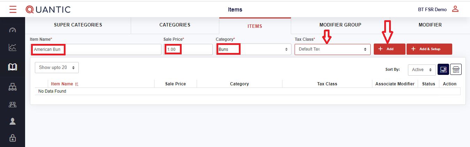Click the menu book sidebar icon
This screenshot has width=470, height=147.
point(13,67)
